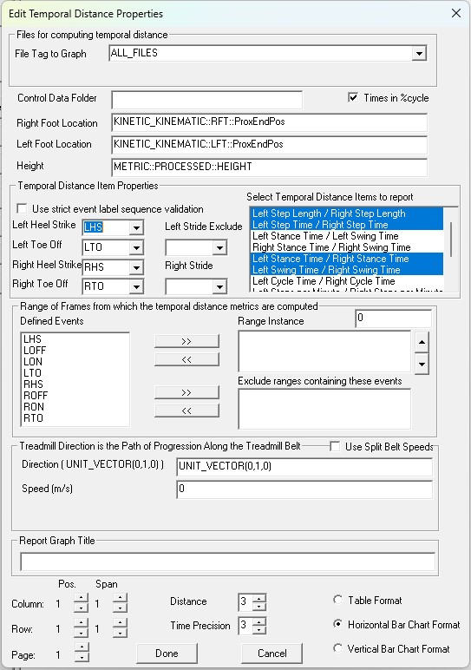Open the Right Heel Strike dropdown
This screenshot has height=670, width=471.
click(x=136, y=267)
